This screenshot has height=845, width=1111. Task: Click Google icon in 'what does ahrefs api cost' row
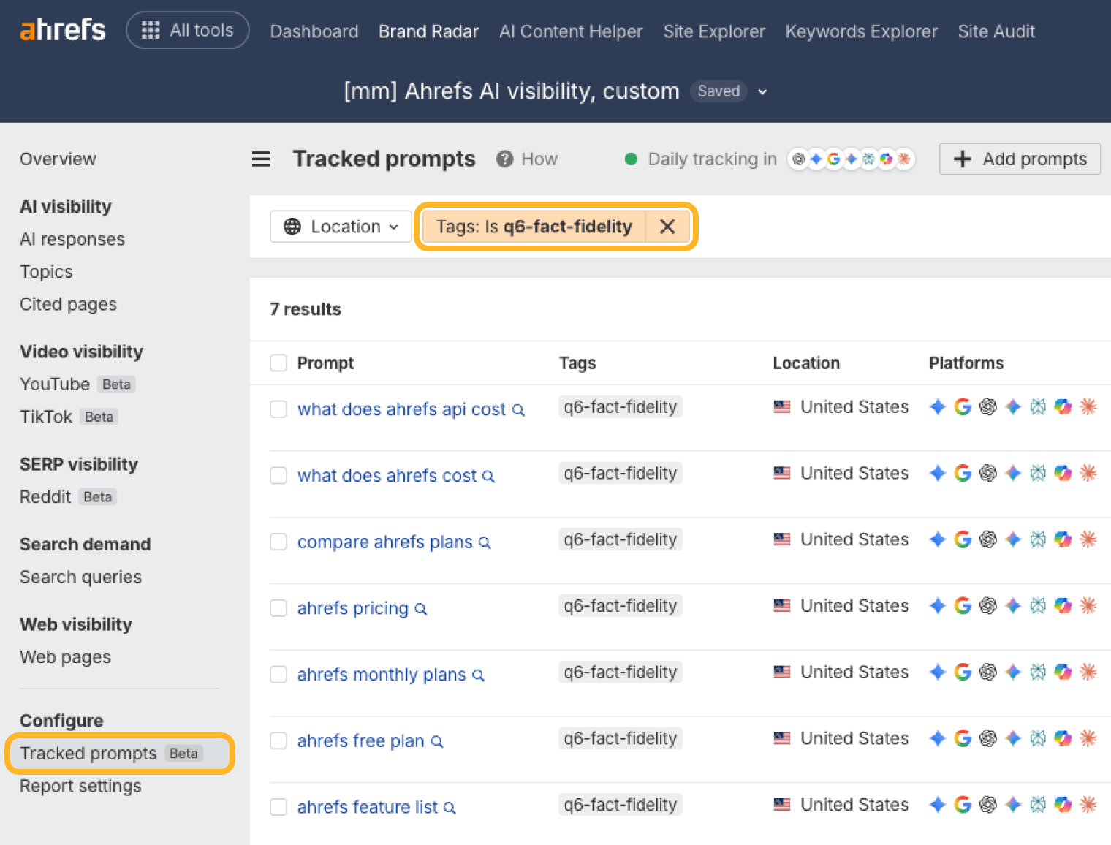tap(963, 406)
